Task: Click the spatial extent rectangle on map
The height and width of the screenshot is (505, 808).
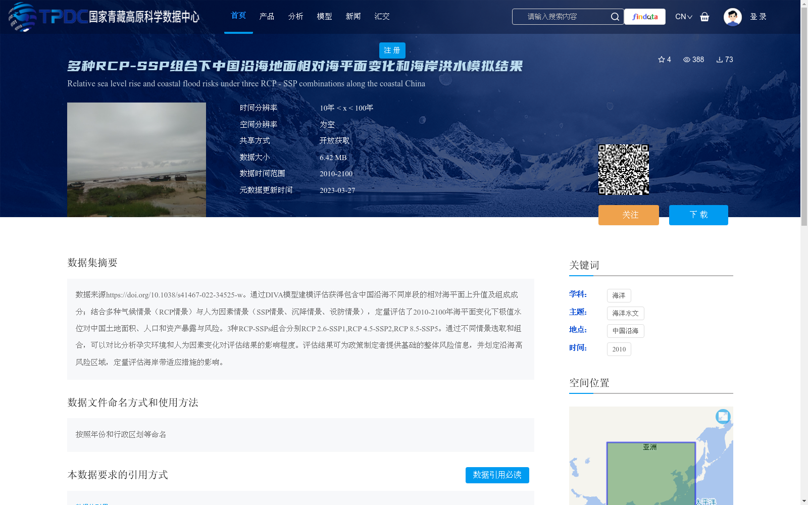Action: [651, 474]
